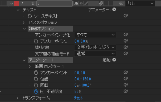161x102 pixels.
Task: Select the 不透明度 property label
Action: [55, 92]
